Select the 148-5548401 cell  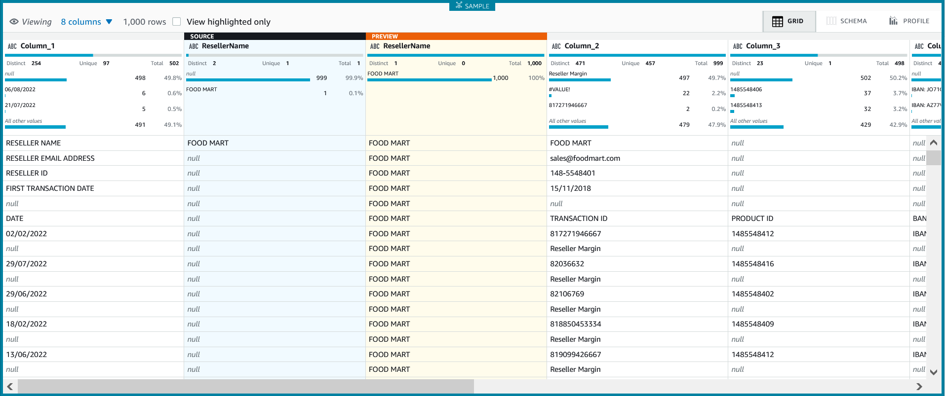point(637,173)
